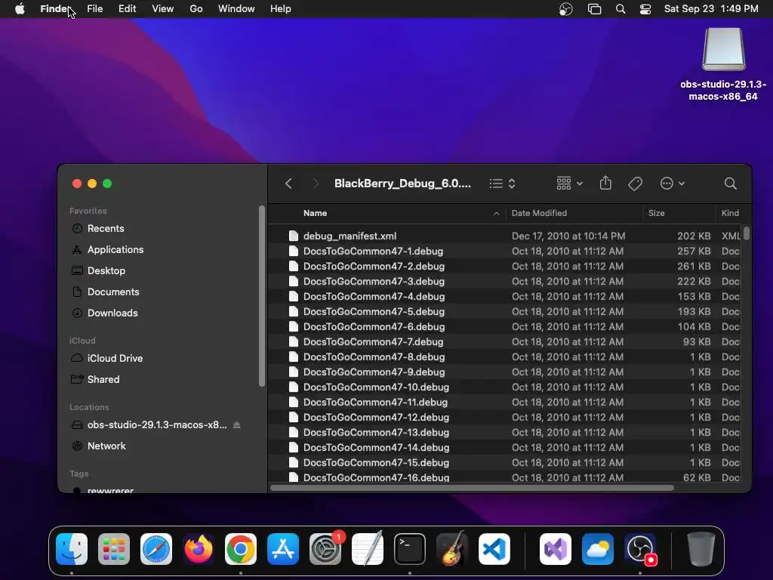
Task: Launch Firefox from the Dock
Action: (x=199, y=549)
